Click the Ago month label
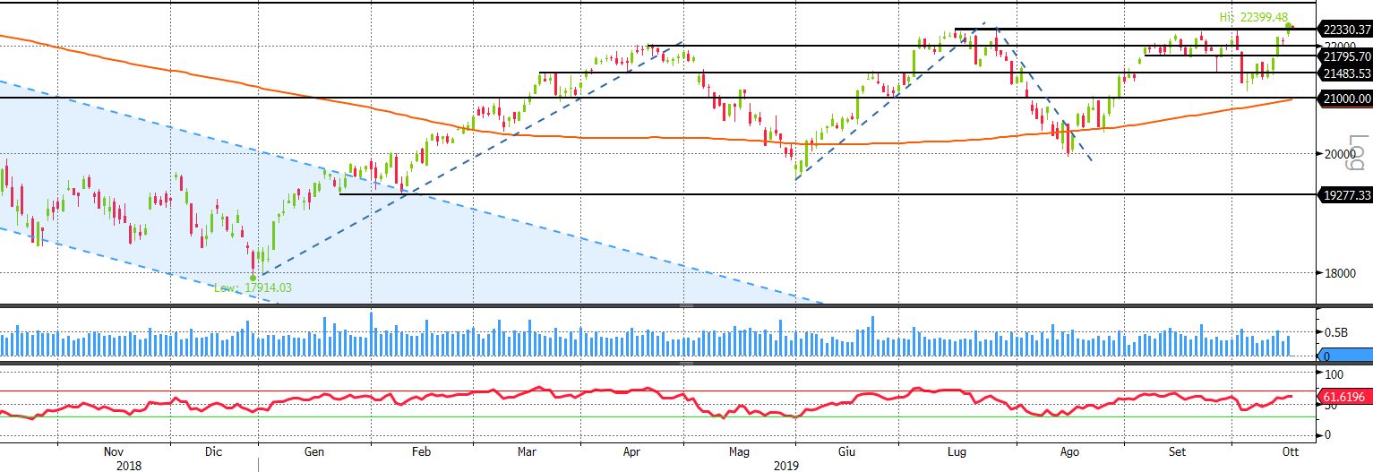The image size is (1373, 472). pyautogui.click(x=1069, y=452)
